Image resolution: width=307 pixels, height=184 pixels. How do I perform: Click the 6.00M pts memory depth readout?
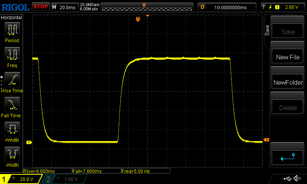coord(89,9)
